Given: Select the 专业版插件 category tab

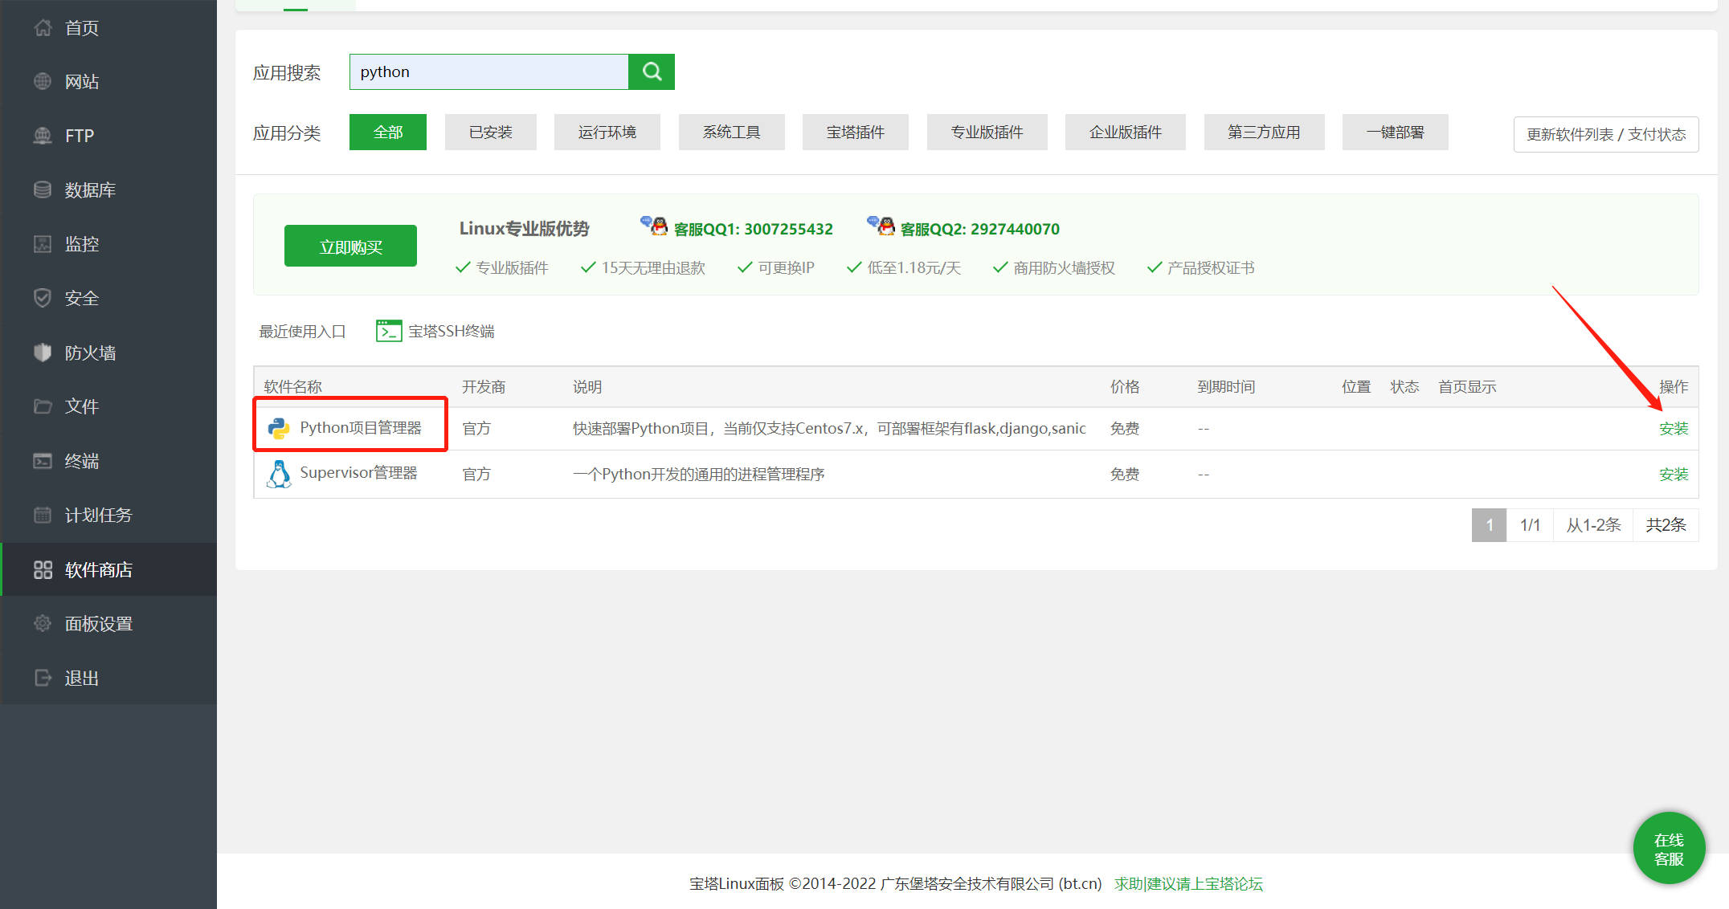Looking at the screenshot, I should [987, 132].
